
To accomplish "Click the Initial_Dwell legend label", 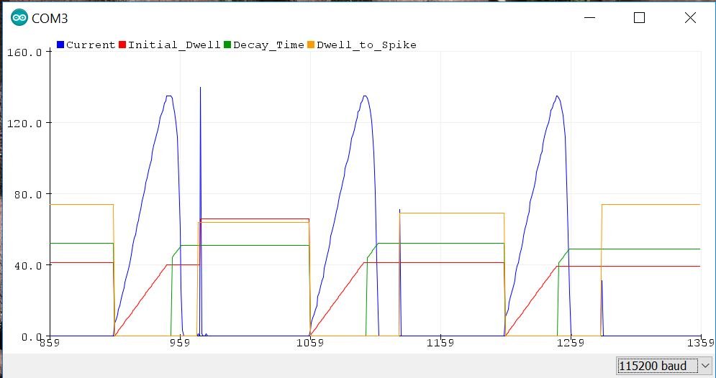I will [174, 45].
